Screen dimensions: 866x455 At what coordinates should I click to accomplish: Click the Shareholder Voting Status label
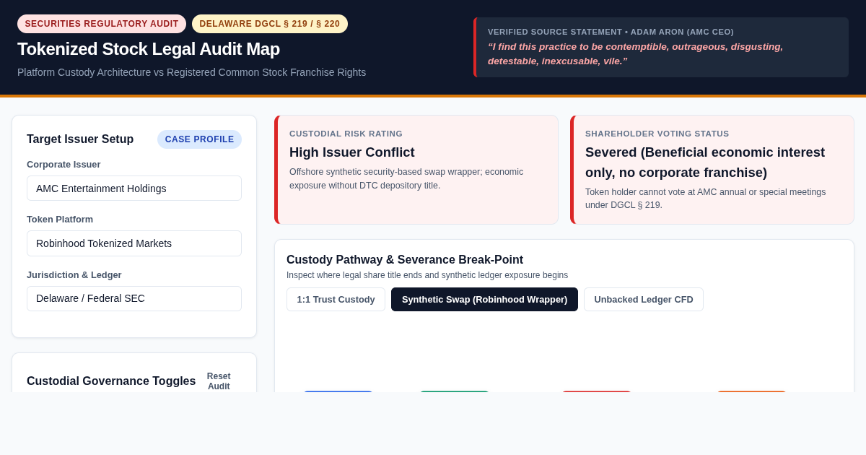click(657, 134)
